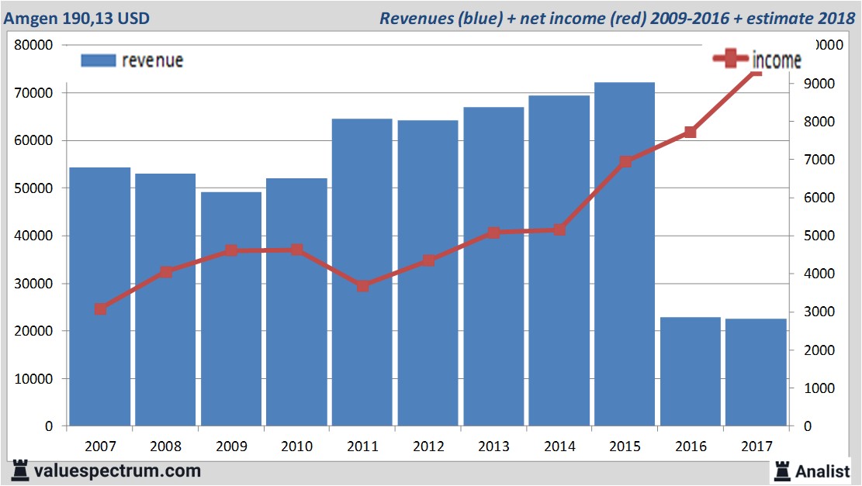Click the 2012 income data point
862x486 pixels.
tap(428, 260)
